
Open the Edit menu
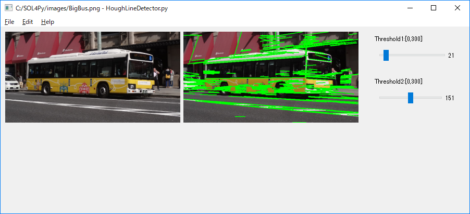coord(28,22)
